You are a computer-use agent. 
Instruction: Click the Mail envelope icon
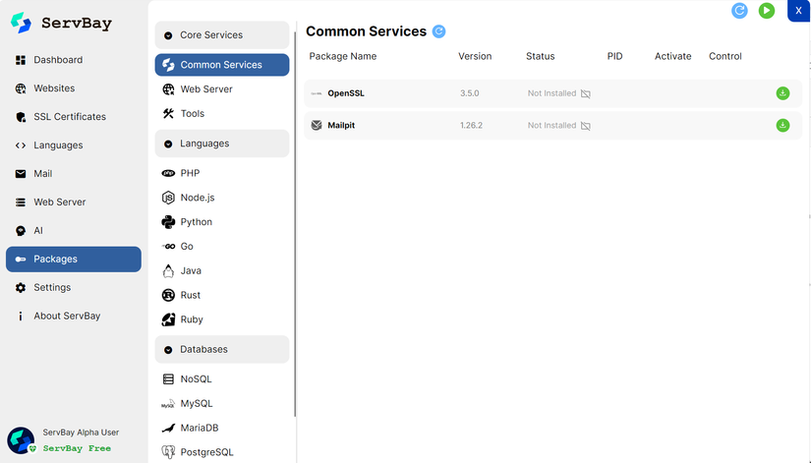tap(21, 174)
